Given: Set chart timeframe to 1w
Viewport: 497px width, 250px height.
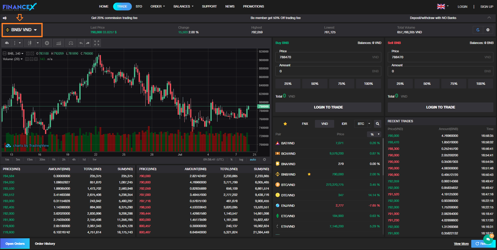Looking at the screenshot, I should 94,159.
